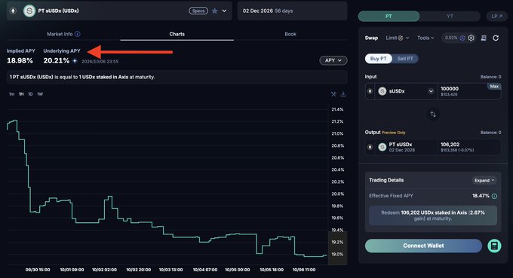Open the calculator icon beside Connect Wallet

[494, 246]
